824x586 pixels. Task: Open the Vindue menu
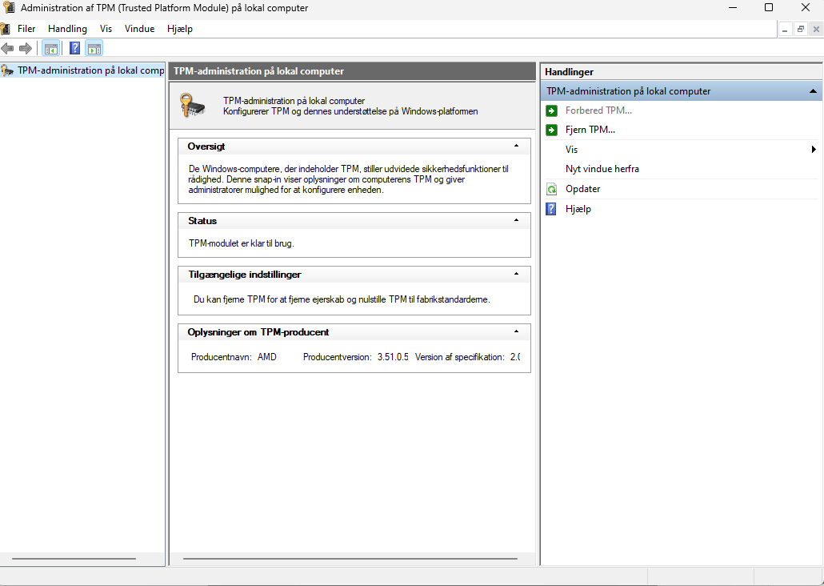tap(139, 28)
